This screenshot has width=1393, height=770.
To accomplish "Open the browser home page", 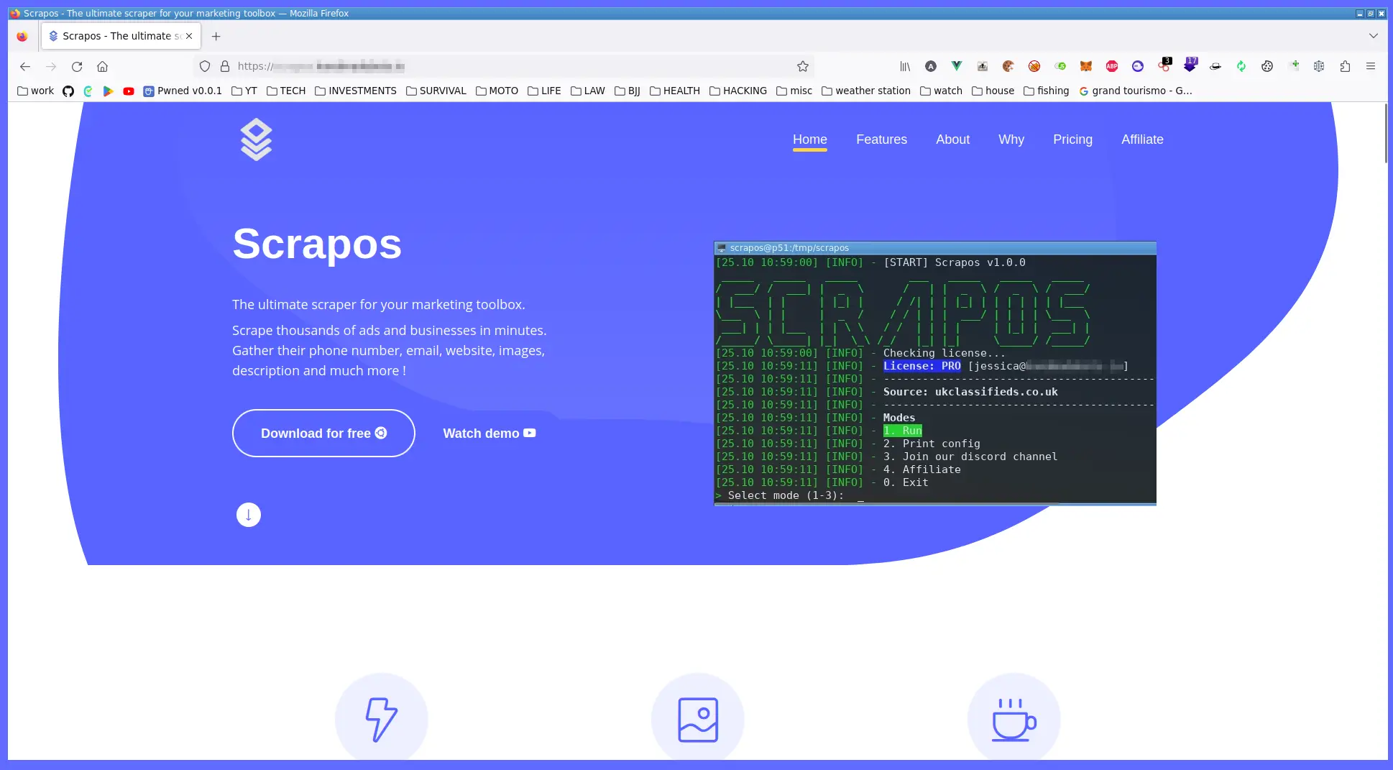I will point(102,66).
